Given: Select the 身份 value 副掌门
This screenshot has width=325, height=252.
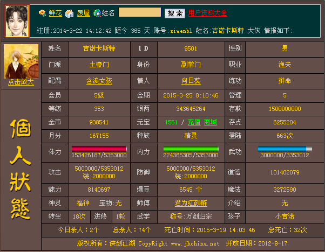Looking at the screenshot, I should click(191, 65).
